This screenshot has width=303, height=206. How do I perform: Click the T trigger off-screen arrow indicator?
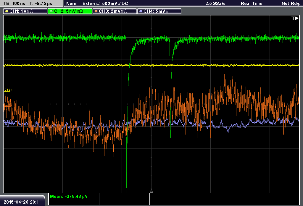295,18
